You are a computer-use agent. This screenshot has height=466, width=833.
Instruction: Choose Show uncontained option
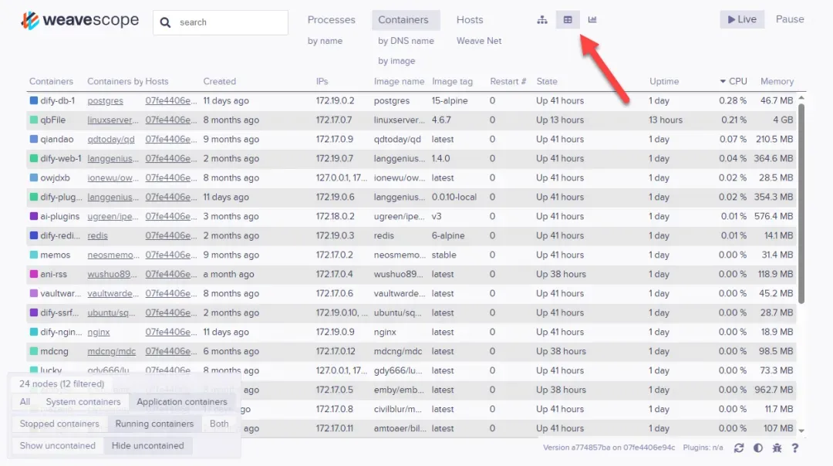coord(57,445)
